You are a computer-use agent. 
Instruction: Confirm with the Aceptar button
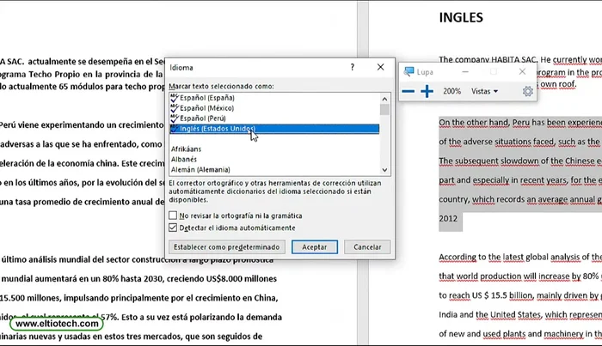click(x=315, y=247)
